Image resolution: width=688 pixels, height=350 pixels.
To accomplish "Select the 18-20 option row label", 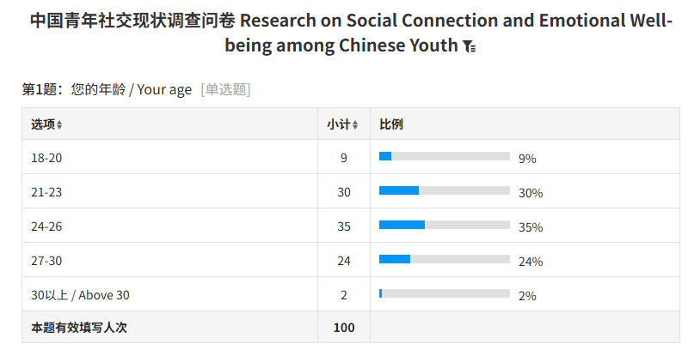I will 46,158.
